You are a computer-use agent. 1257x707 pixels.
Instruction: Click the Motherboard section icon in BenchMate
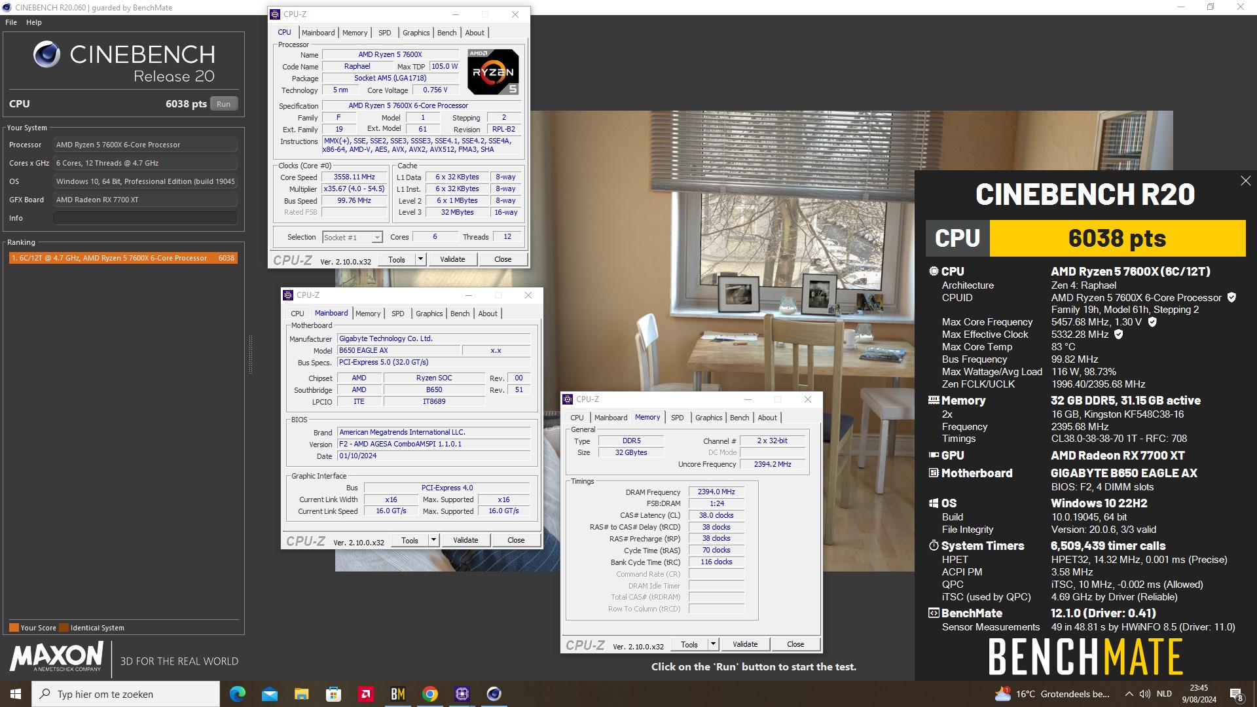[x=934, y=473]
